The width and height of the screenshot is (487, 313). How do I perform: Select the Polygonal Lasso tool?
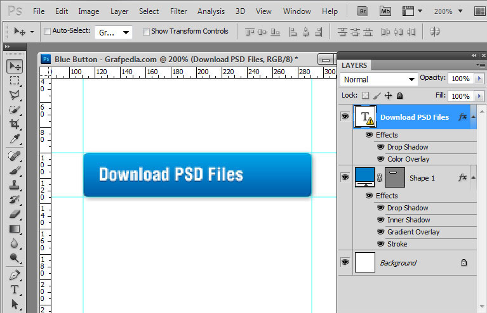point(15,95)
